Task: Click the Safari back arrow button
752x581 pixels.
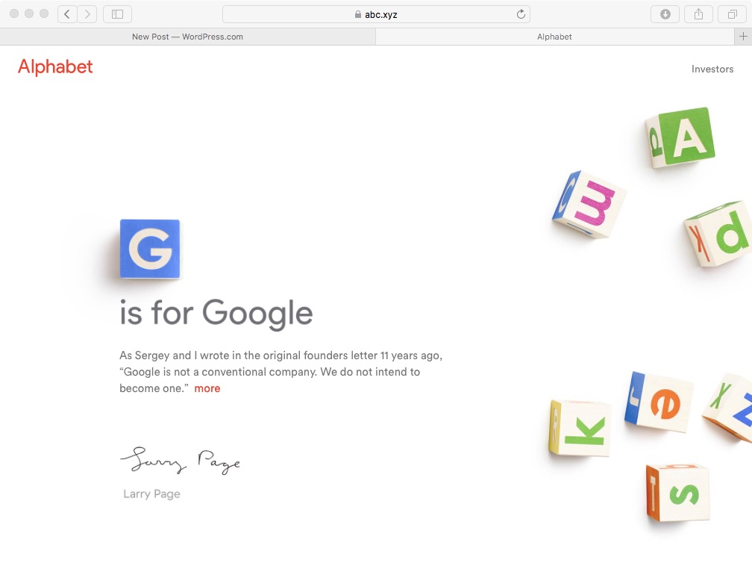Action: coord(67,14)
